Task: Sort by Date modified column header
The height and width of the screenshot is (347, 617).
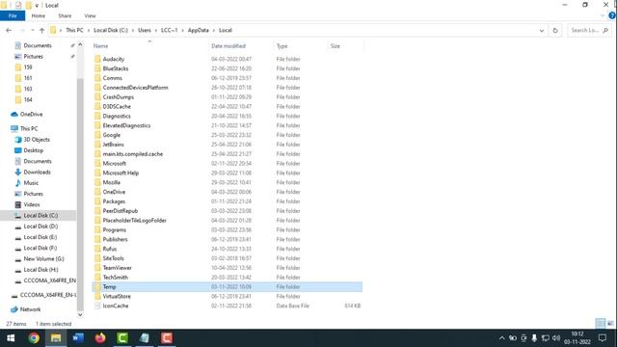Action: [228, 46]
